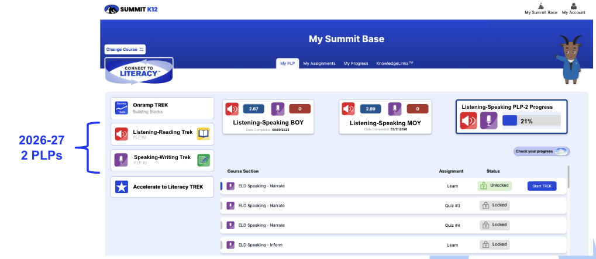Select Onramp TREK Building Blocks card
Screen dimensions: 596x259
[162, 108]
